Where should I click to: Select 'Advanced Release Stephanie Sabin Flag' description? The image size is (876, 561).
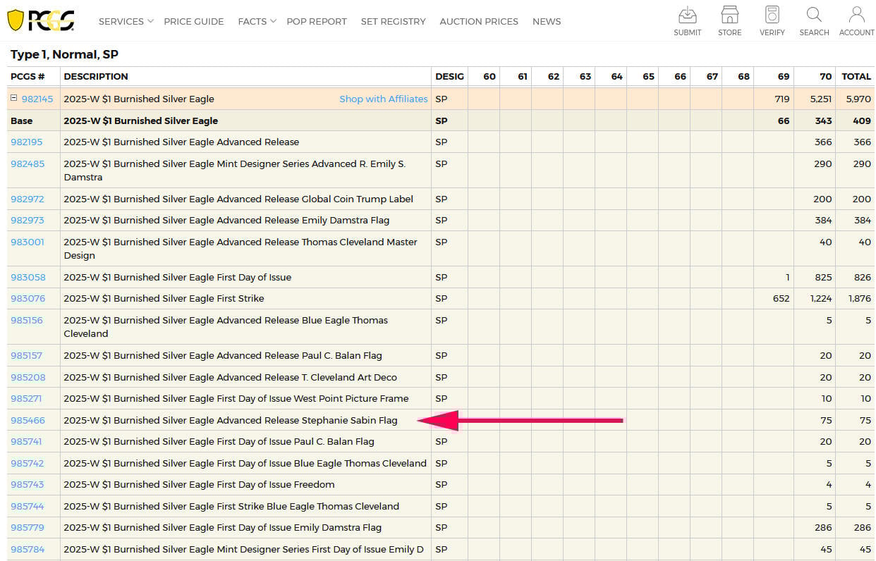pos(308,420)
